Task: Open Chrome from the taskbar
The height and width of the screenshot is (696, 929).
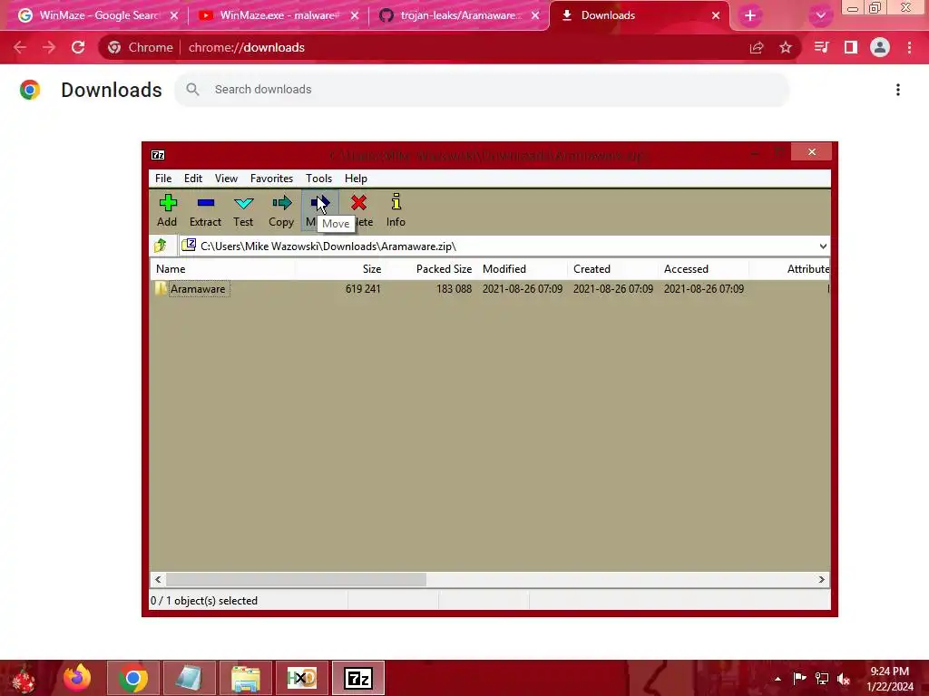Action: (x=133, y=678)
